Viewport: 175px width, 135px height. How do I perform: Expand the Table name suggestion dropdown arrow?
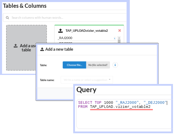click(110, 80)
